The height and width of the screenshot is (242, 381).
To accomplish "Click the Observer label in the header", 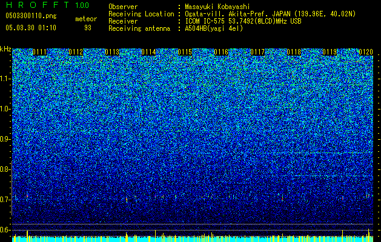I will pyautogui.click(x=123, y=7).
